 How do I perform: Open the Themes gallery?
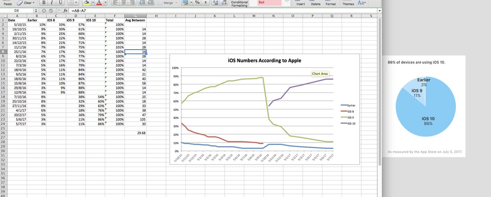[x=348, y=4]
